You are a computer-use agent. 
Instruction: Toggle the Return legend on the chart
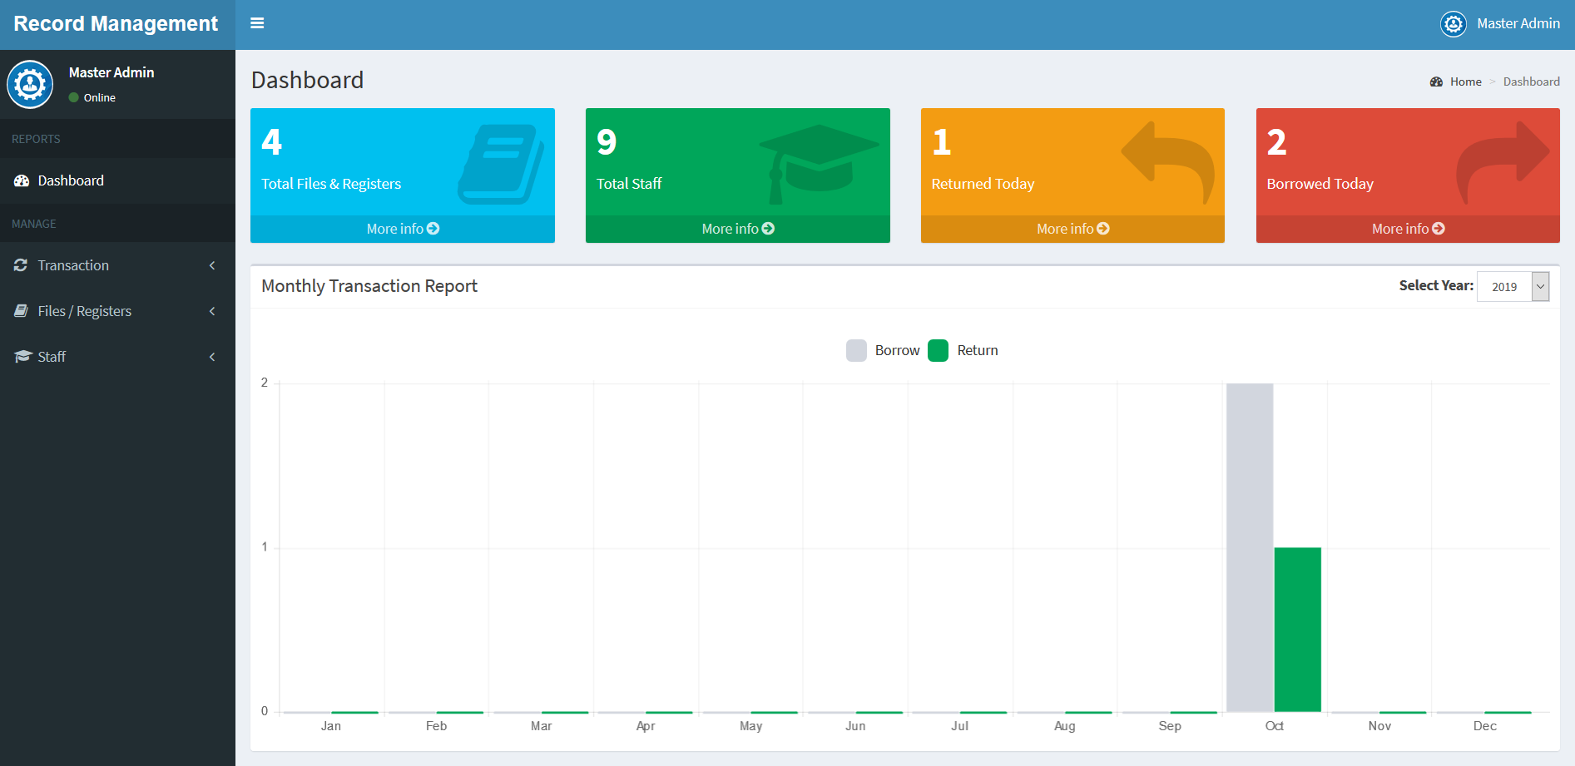(x=978, y=350)
